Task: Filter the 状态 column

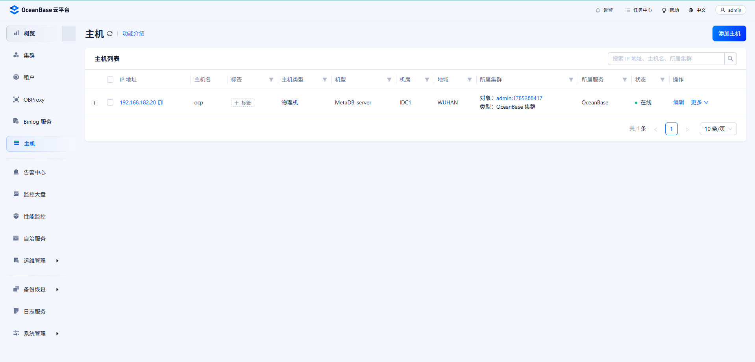Action: (x=662, y=80)
